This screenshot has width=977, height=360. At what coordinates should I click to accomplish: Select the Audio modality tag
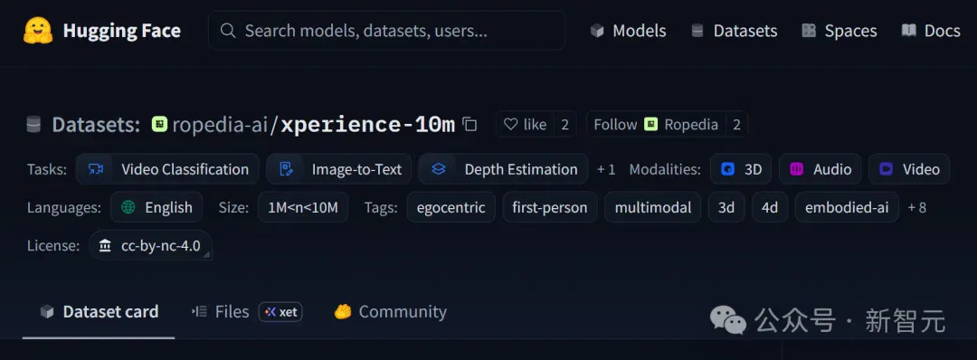(820, 169)
